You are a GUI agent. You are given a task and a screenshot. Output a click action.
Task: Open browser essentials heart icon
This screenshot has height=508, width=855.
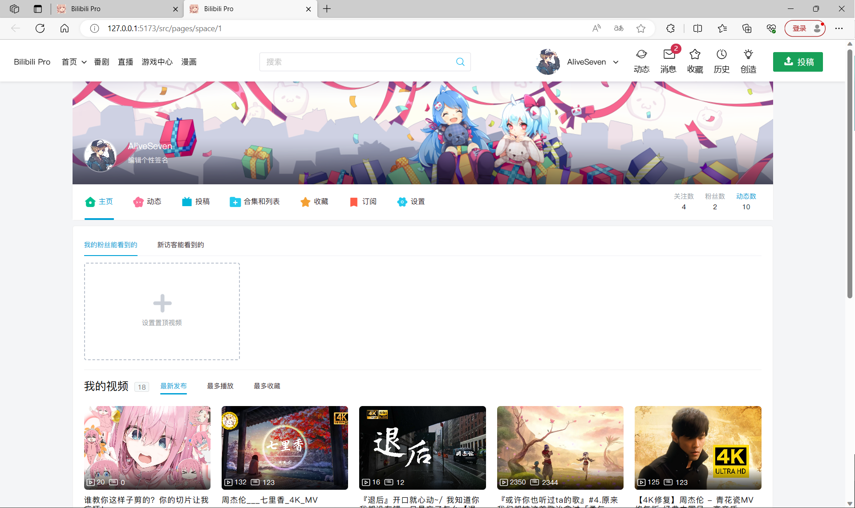pyautogui.click(x=771, y=28)
